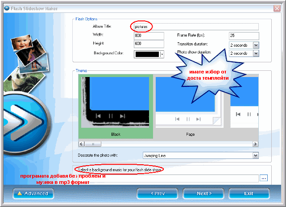Click the theme list scrollbar thumb
The height and width of the screenshot is (207, 286).
pos(93,144)
